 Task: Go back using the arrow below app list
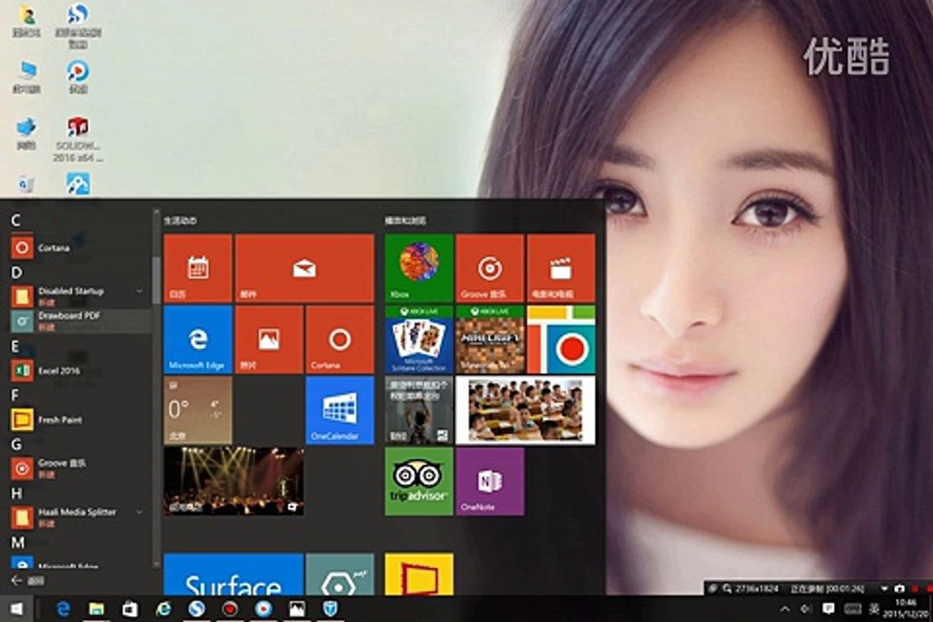(x=16, y=581)
